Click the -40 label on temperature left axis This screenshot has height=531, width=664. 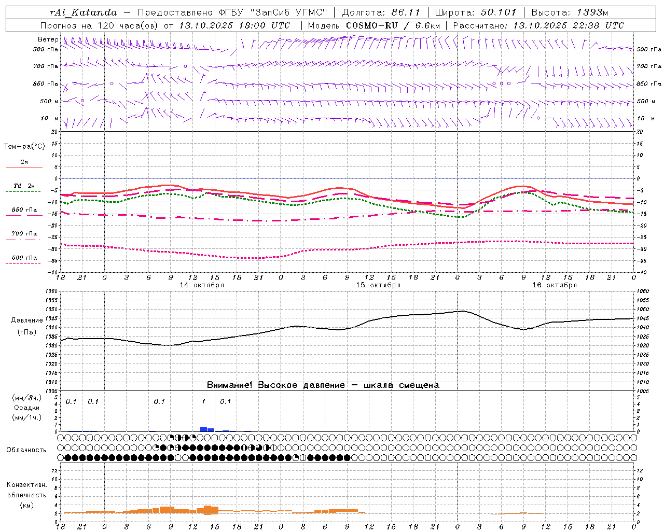pyautogui.click(x=53, y=272)
